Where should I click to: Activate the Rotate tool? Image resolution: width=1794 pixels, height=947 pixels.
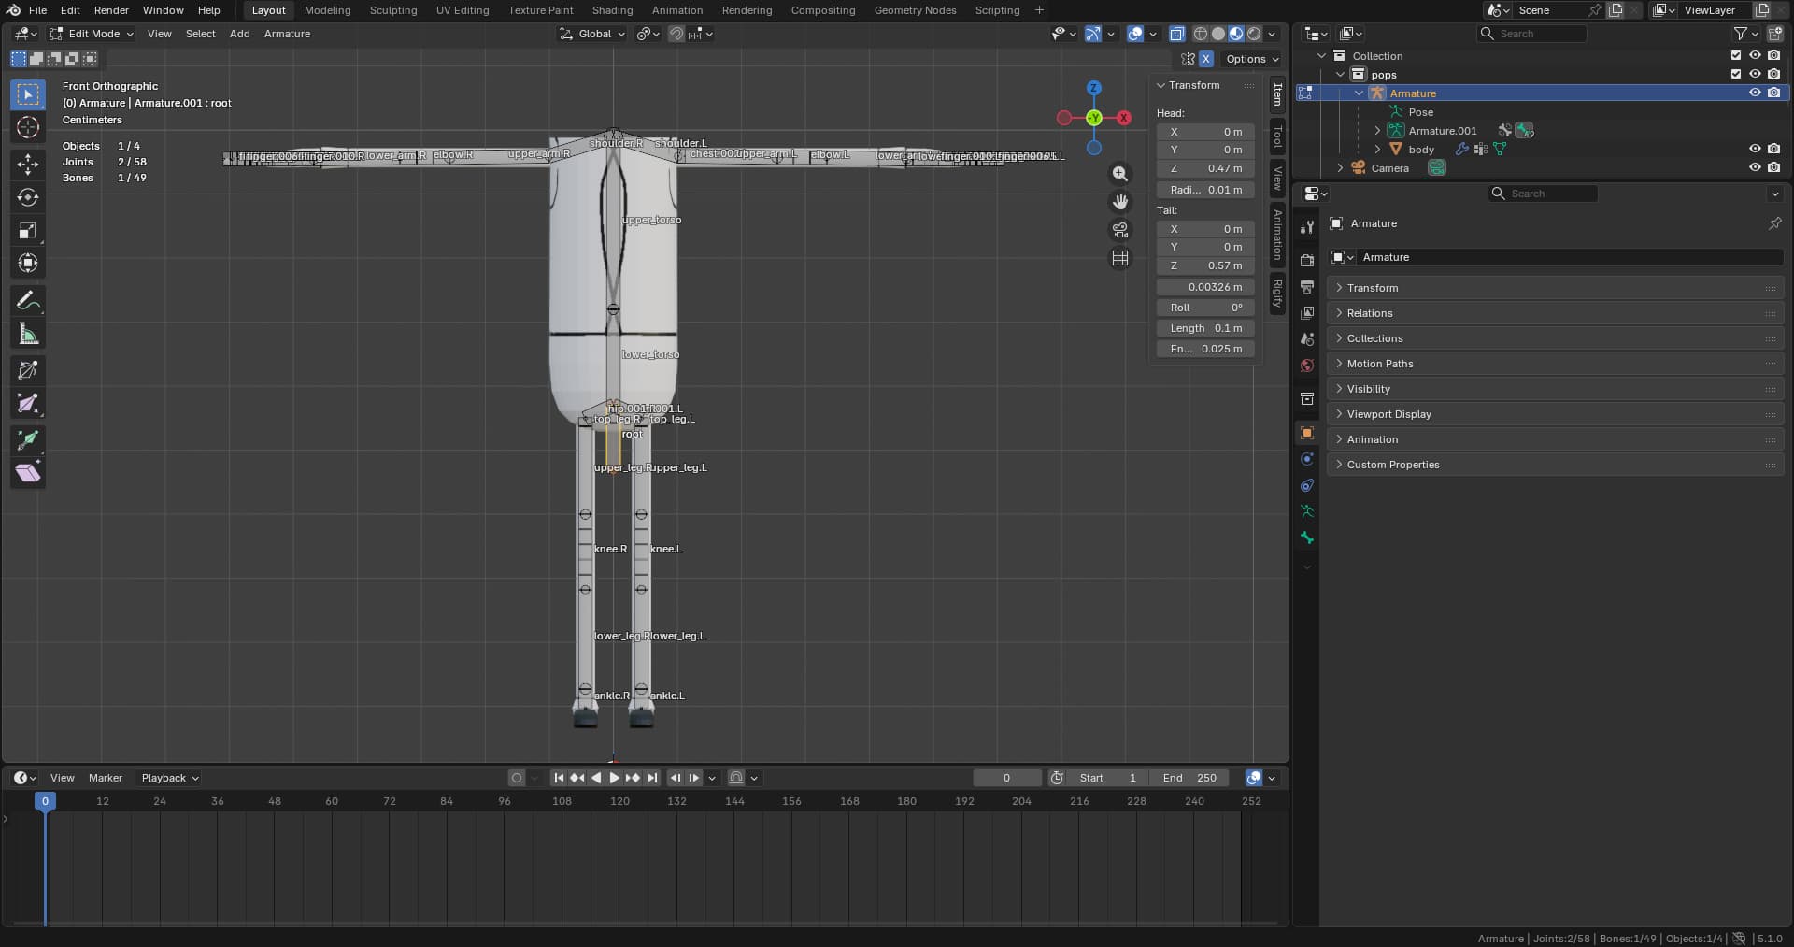(28, 197)
